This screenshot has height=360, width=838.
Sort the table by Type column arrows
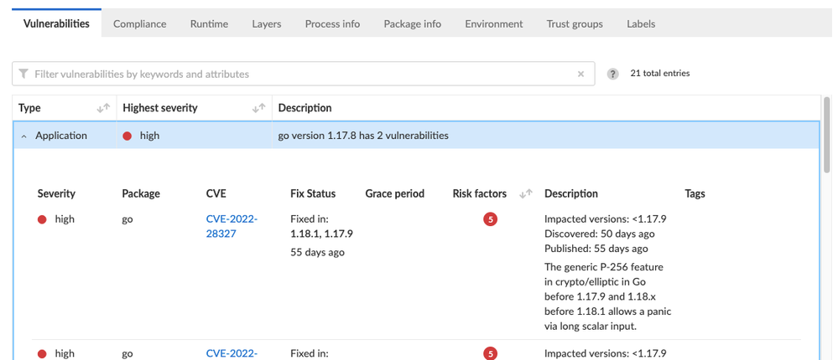[103, 108]
